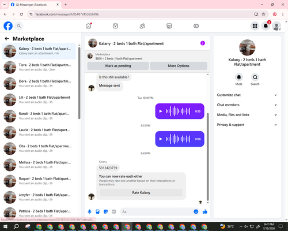Choose a sticker icon
This screenshot has height=231, width=288.
pos(105,212)
